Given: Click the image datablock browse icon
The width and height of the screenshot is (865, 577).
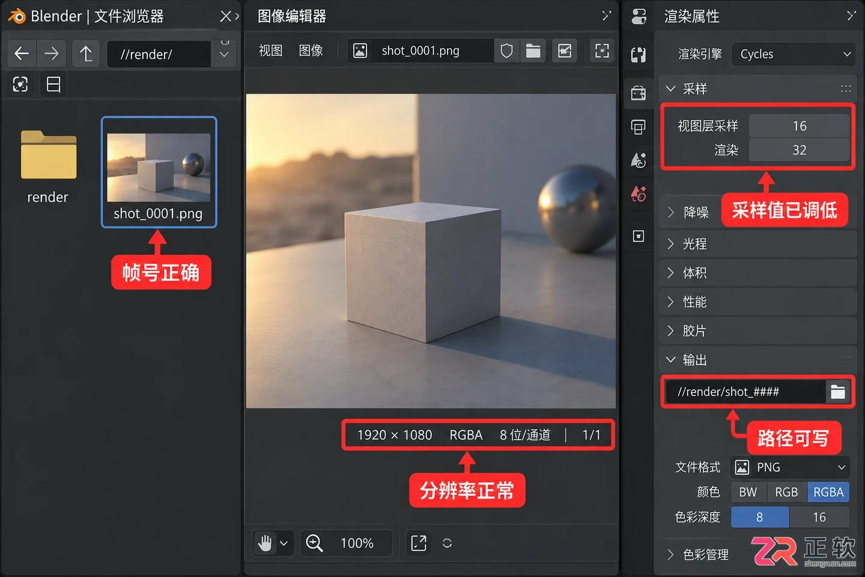Looking at the screenshot, I should click(360, 51).
